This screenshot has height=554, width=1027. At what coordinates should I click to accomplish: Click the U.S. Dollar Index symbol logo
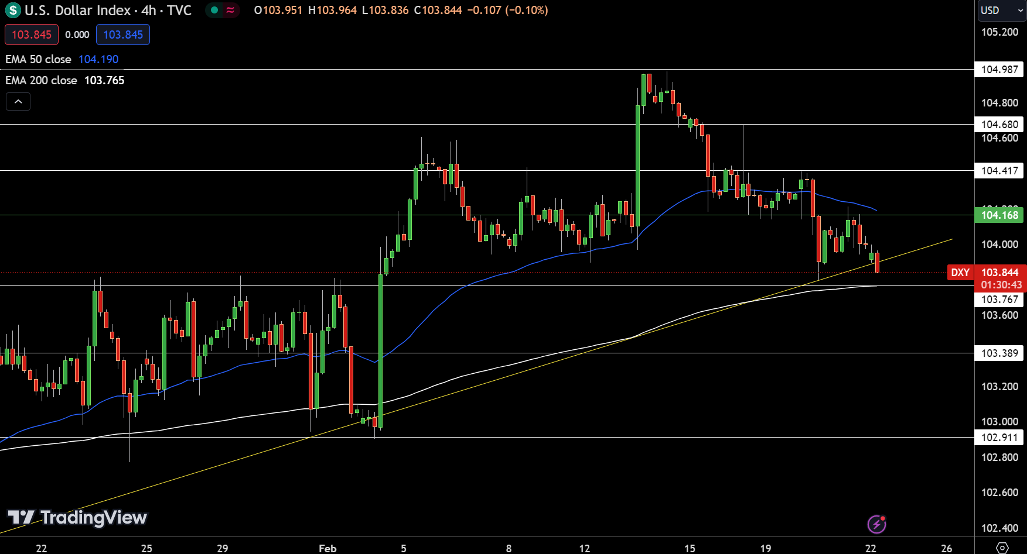tap(13, 10)
